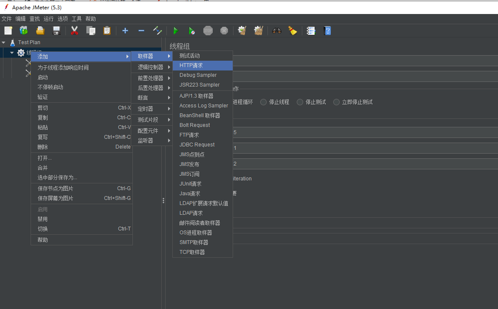Click the Collapse all minus icon
The image size is (498, 309).
click(141, 31)
